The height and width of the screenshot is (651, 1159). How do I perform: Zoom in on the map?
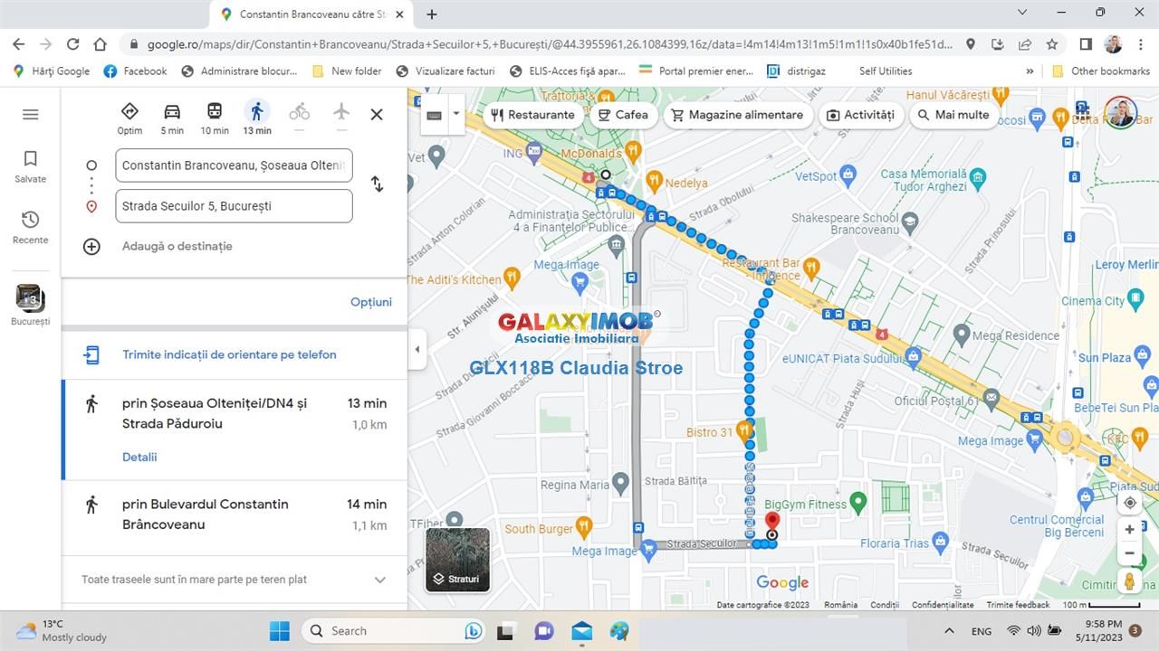point(1129,530)
